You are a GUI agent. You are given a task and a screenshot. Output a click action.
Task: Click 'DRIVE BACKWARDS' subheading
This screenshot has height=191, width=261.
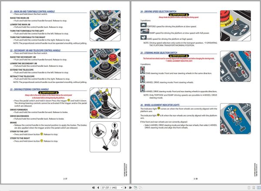pyautogui.click(x=19, y=116)
